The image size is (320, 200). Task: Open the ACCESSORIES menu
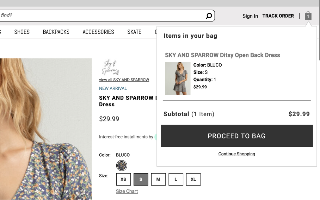[98, 32]
